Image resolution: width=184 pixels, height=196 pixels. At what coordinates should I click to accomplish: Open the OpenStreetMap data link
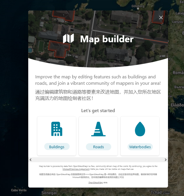95,183
